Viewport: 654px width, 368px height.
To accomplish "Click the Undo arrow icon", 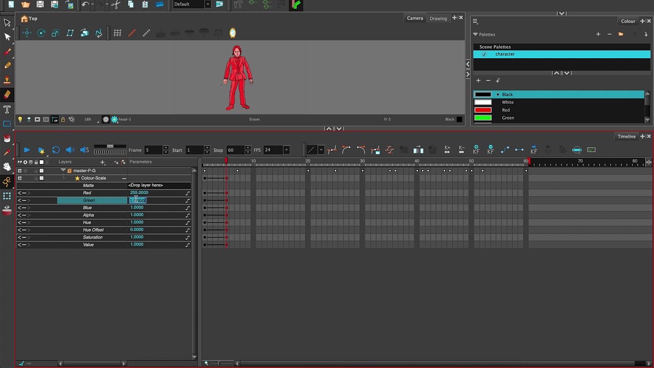I will click(85, 5).
